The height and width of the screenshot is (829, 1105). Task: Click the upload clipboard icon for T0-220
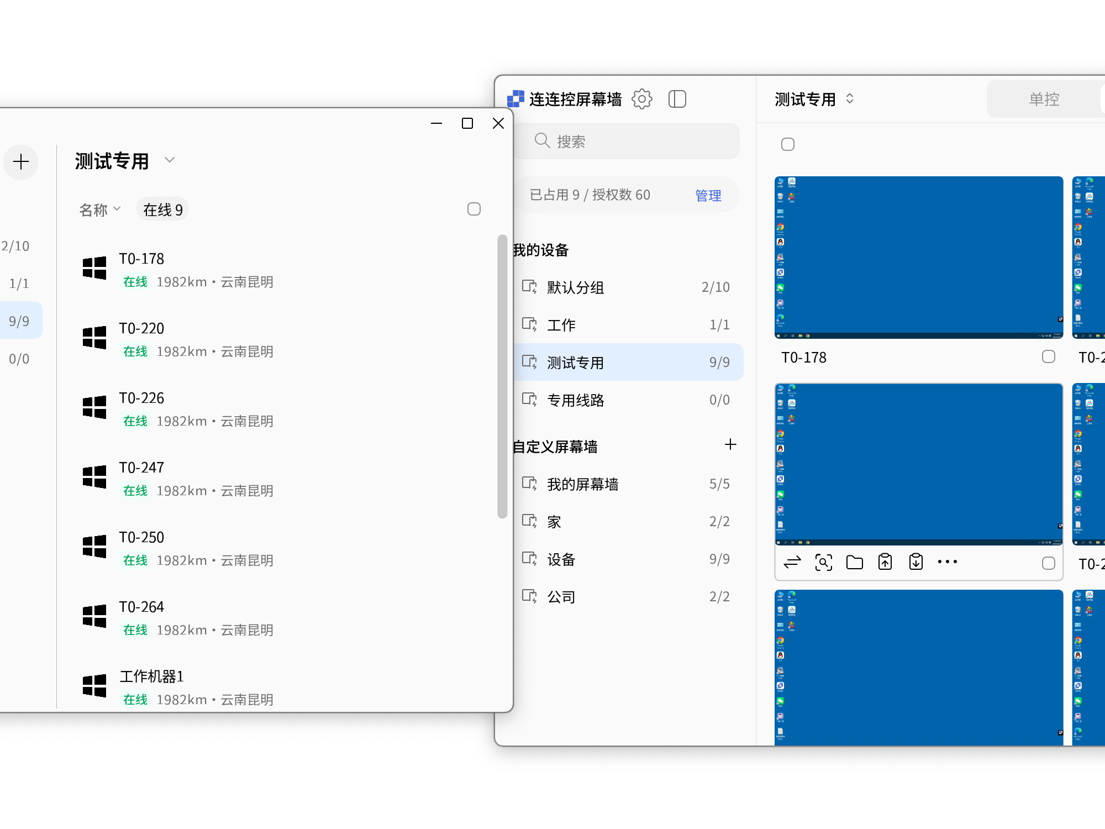click(x=885, y=562)
